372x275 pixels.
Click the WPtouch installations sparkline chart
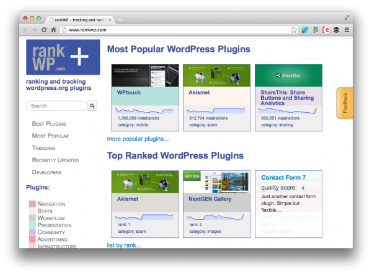pos(144,111)
